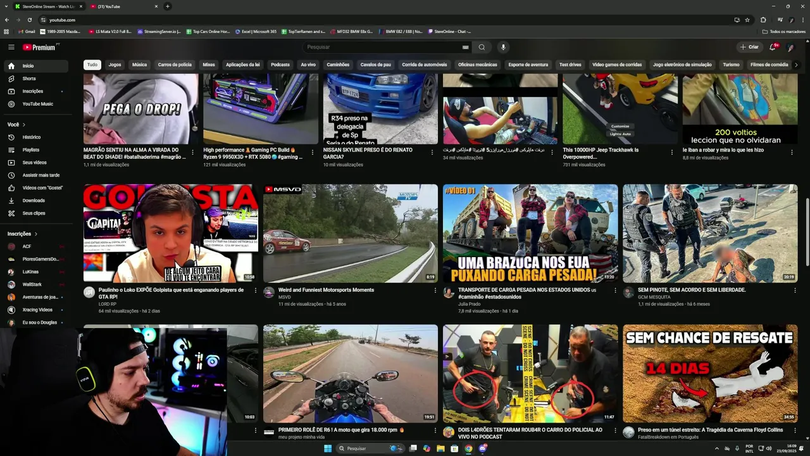Open the UMA BRAZUCA NOS EUA thumbnail
This screenshot has height=456, width=810.
[530, 233]
